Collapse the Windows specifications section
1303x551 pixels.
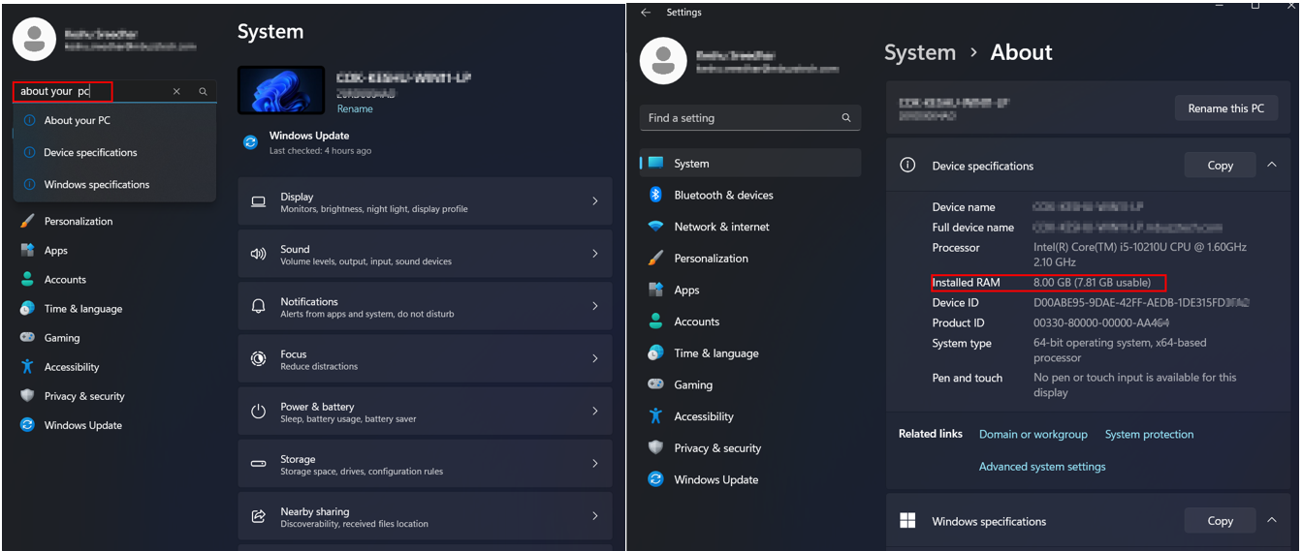click(1271, 521)
